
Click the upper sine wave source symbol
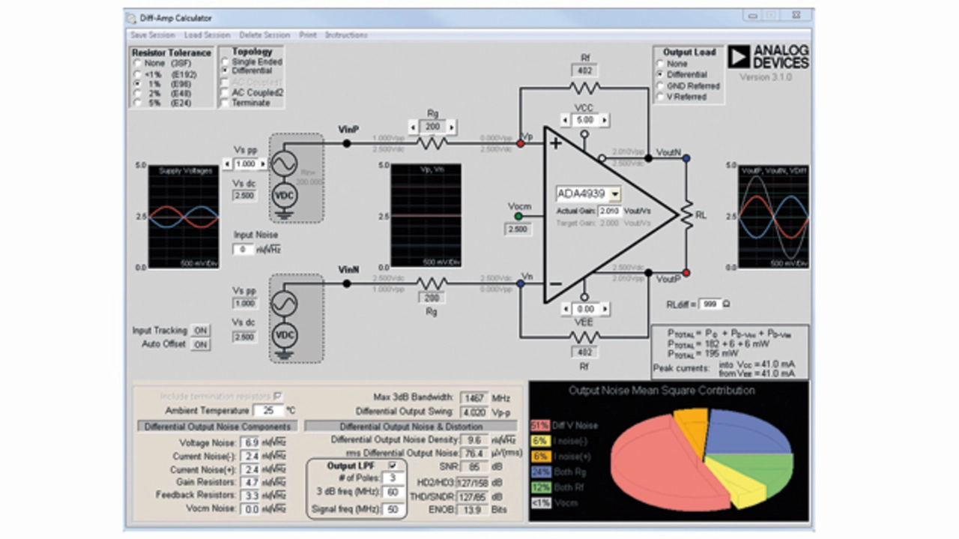point(286,163)
